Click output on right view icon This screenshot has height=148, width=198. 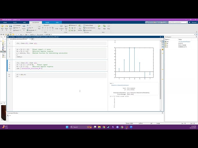pos(162,42)
